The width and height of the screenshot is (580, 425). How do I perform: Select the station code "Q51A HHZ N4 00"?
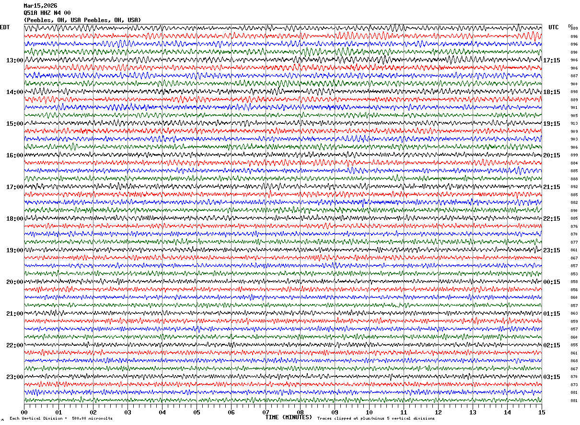47,13
